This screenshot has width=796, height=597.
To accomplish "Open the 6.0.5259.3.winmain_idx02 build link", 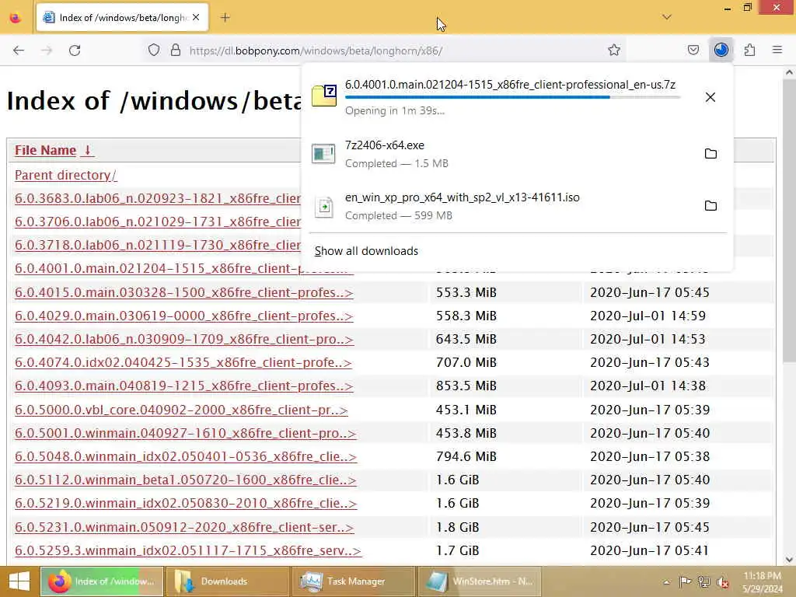I will pos(188,551).
